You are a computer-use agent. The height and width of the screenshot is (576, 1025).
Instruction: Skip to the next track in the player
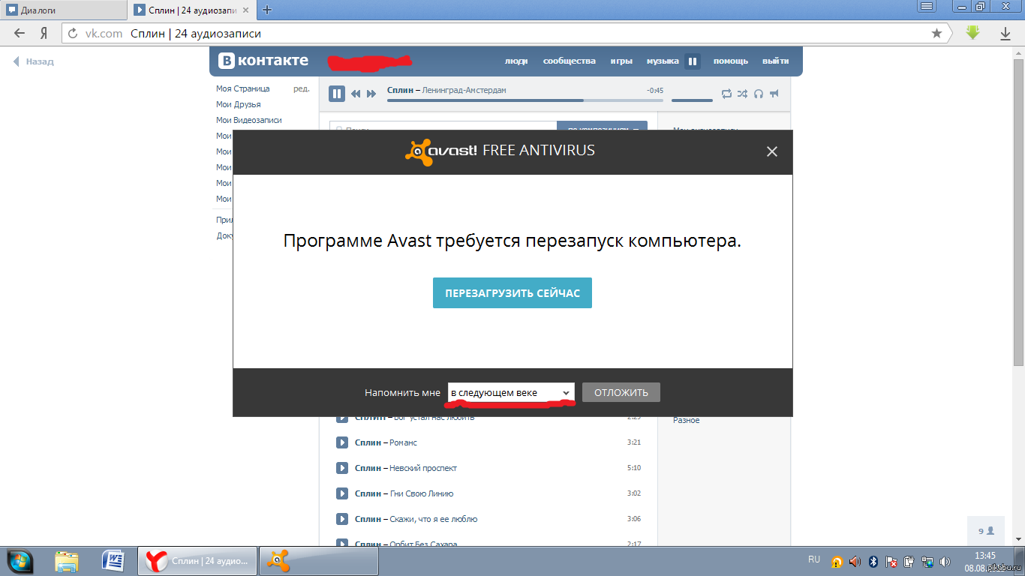[371, 94]
